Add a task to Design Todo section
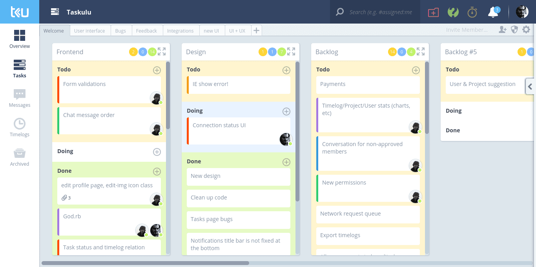This screenshot has width=536, height=267. pyautogui.click(x=286, y=70)
